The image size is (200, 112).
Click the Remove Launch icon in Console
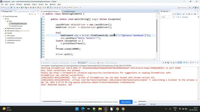click(166, 63)
